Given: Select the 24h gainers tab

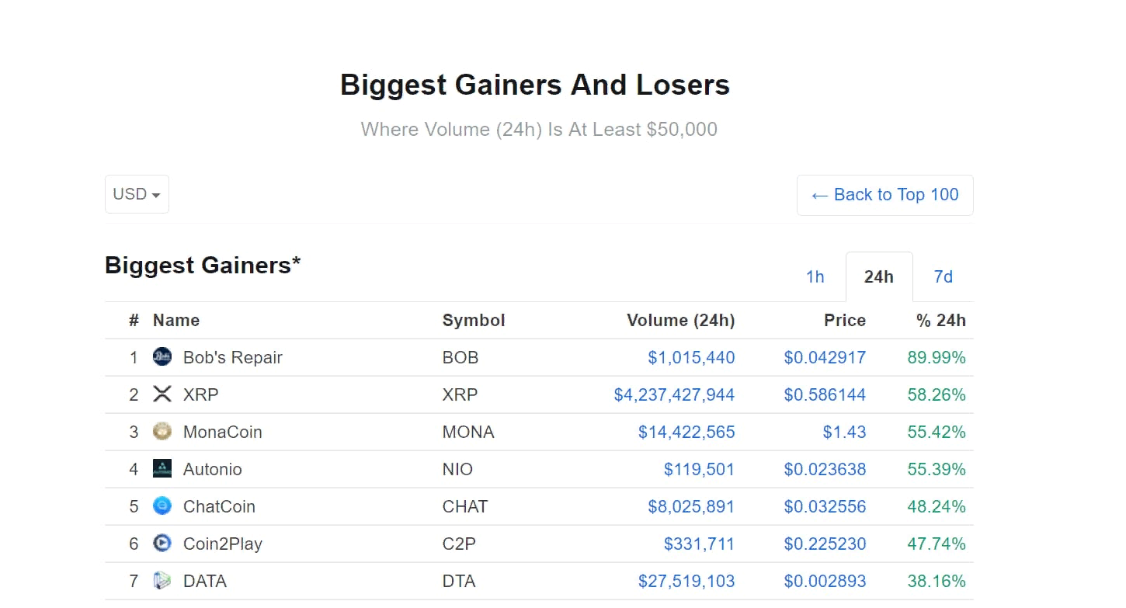Looking at the screenshot, I should point(878,277).
